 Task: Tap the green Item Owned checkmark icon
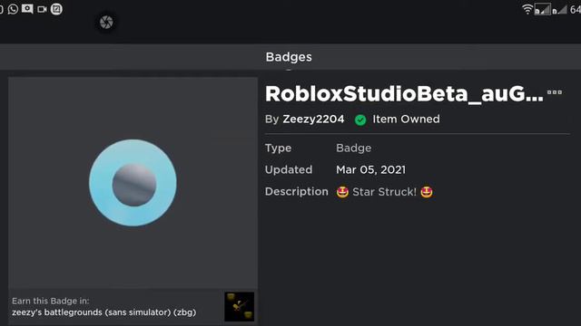click(x=360, y=120)
